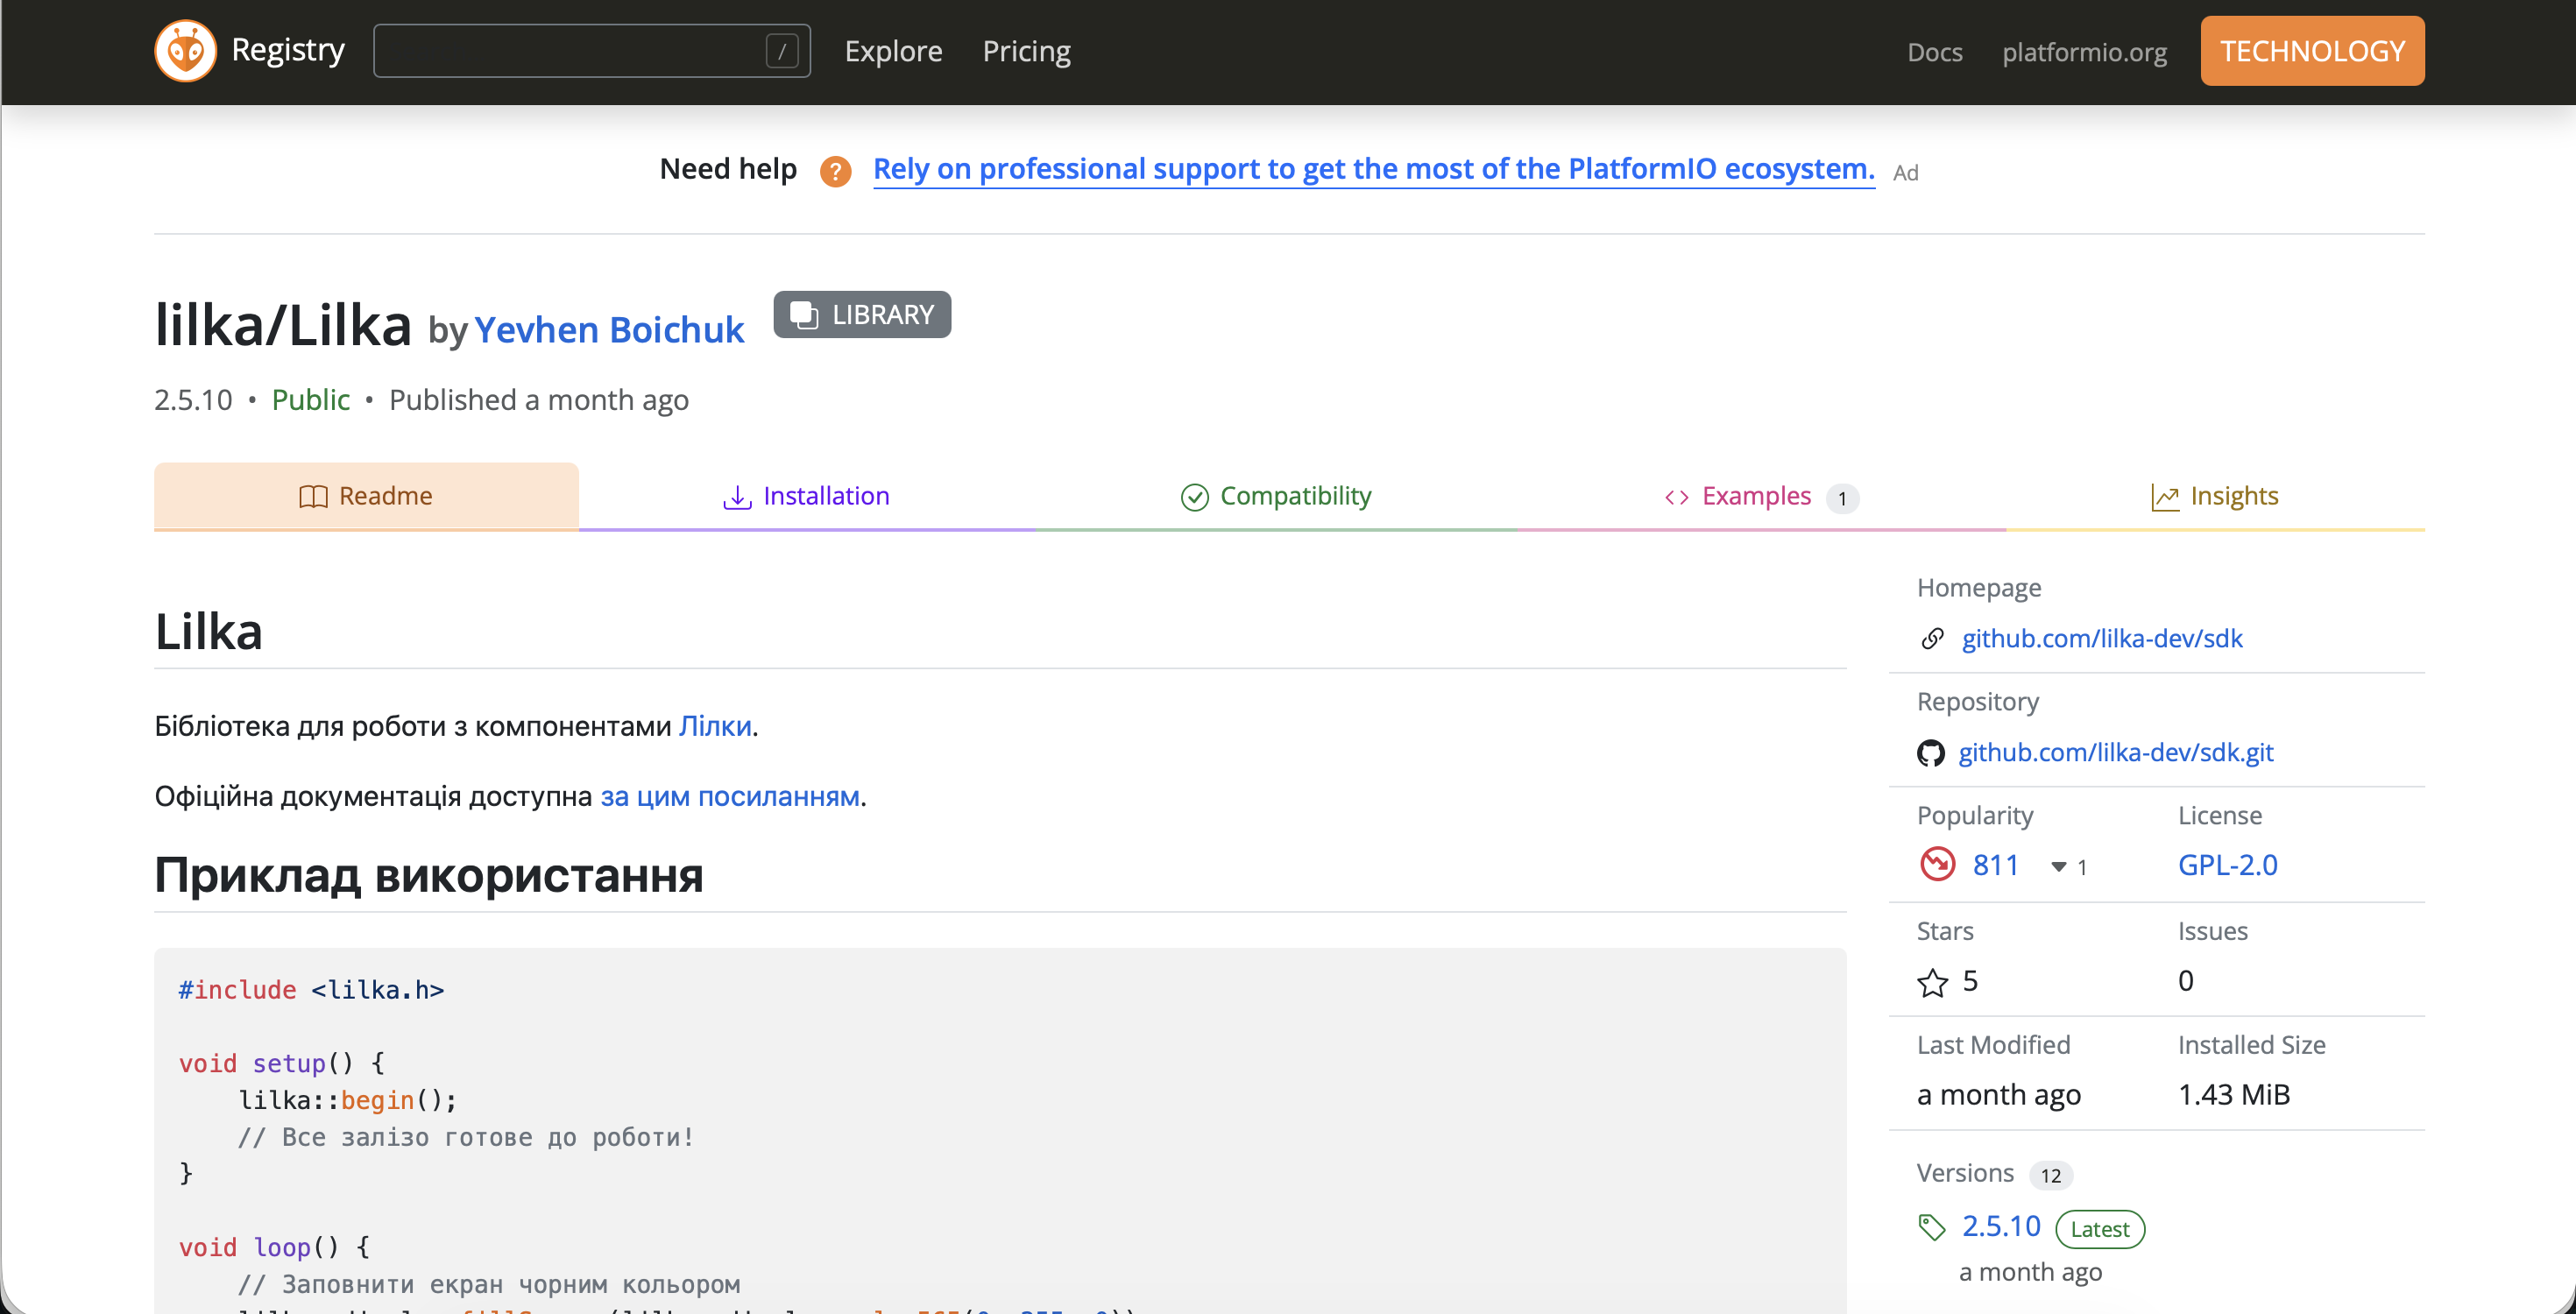2576x1314 pixels.
Task: Click the 'Приклад використання' heading
Action: click(x=429, y=876)
